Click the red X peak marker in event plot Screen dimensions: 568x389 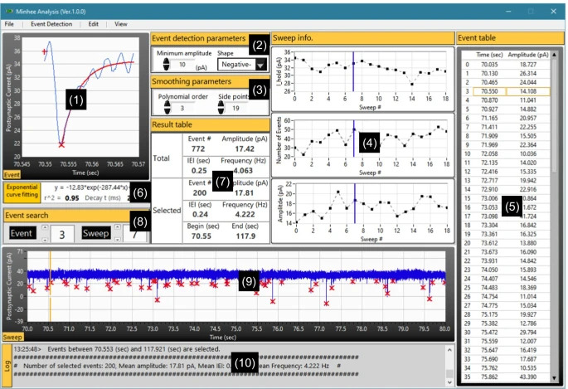pyautogui.click(x=61, y=145)
